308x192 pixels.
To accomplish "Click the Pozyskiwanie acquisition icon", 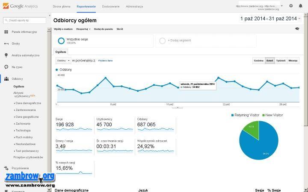I will coord(6,169).
